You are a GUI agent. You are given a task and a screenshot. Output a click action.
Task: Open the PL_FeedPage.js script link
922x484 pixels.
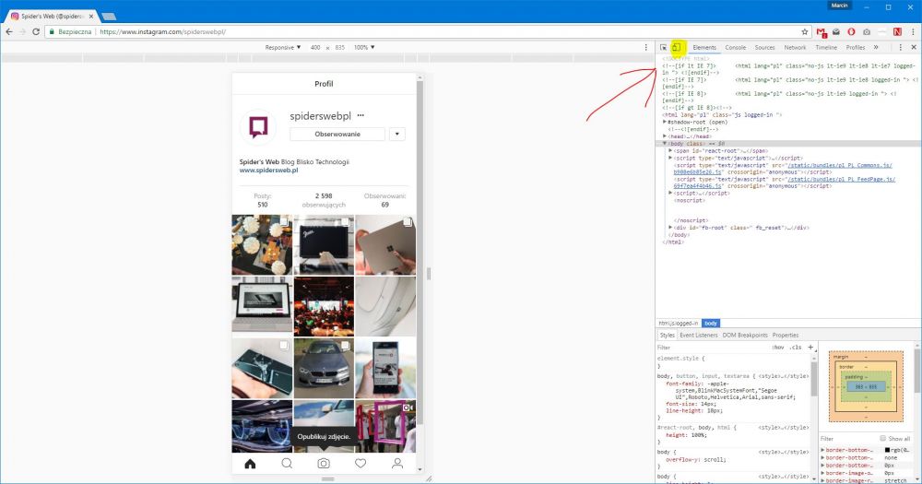(x=785, y=183)
